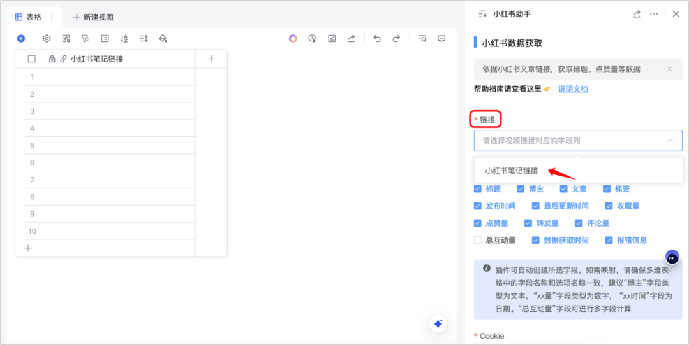689x345 pixels.
Task: Uncheck the 点赞量 checkbox
Action: (478, 223)
